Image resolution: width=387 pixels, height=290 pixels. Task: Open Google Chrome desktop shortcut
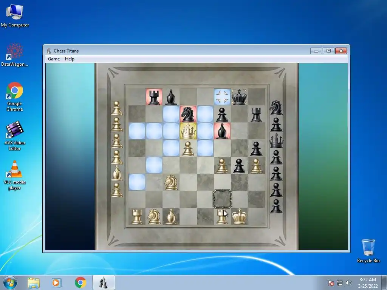click(x=15, y=97)
